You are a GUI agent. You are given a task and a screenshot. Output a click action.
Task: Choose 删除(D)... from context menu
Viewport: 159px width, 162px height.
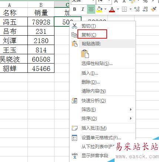(91, 82)
